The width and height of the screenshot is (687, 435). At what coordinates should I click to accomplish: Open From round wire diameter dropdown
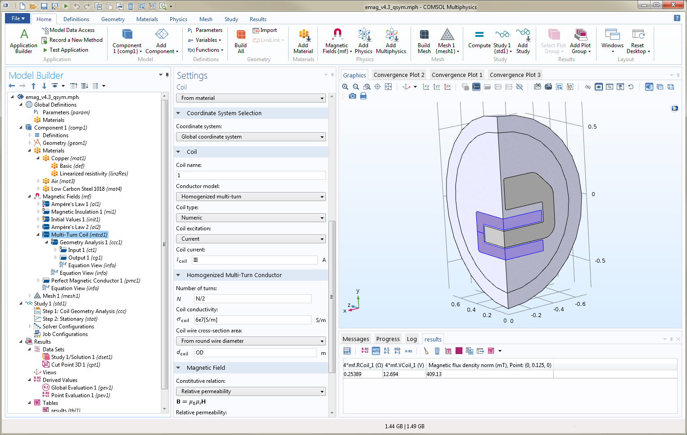[251, 341]
